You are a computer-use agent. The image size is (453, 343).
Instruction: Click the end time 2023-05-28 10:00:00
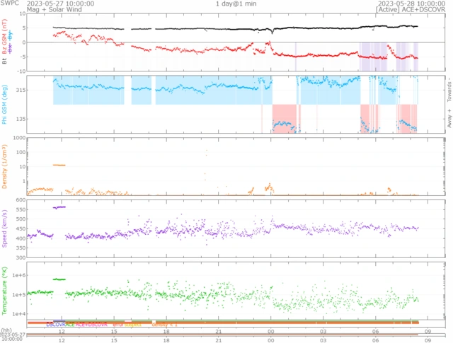click(412, 4)
